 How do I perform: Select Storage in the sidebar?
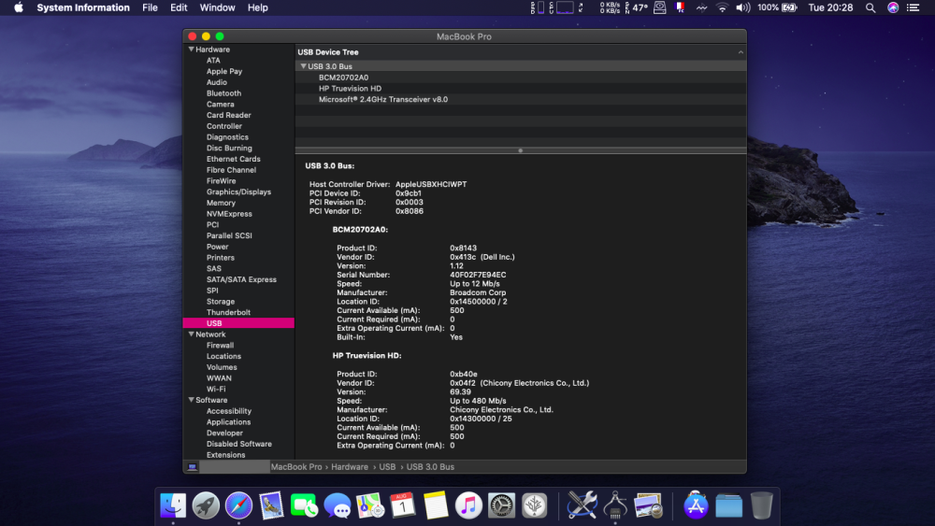point(221,302)
